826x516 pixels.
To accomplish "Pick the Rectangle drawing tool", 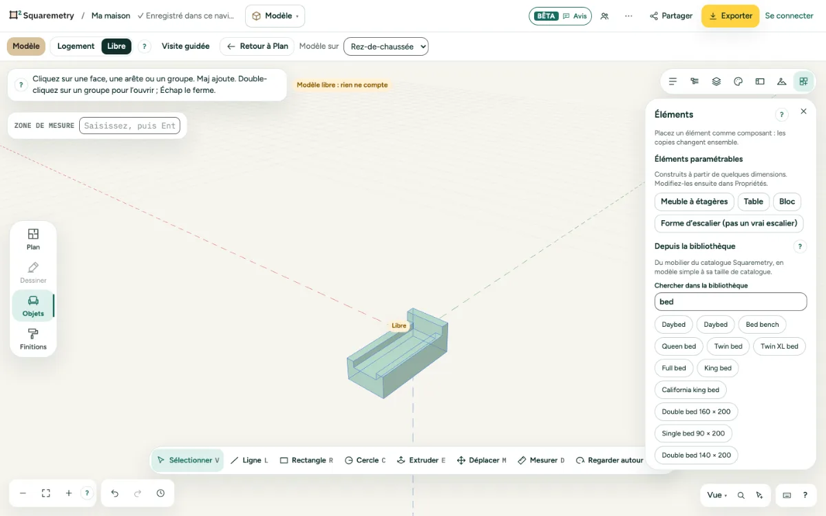I will (x=306, y=460).
